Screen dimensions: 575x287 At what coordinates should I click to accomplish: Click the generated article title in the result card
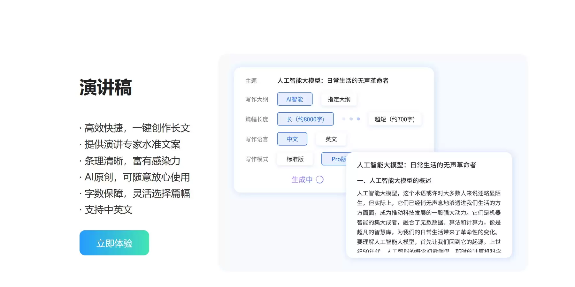[416, 165]
